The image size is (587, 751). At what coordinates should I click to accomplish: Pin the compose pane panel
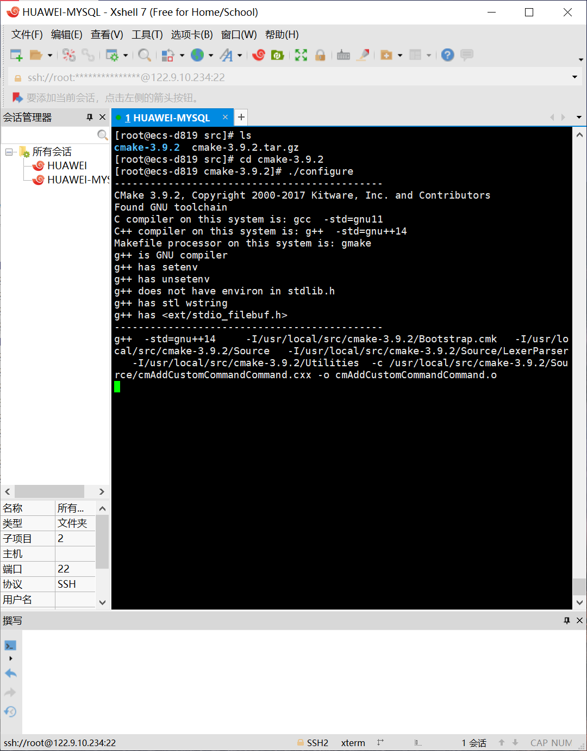tap(567, 620)
